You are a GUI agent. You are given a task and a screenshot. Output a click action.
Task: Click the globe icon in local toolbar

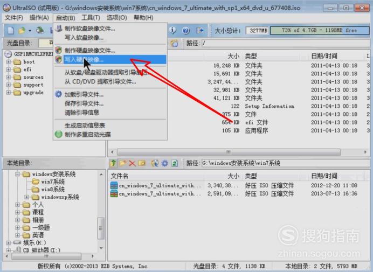(155, 163)
